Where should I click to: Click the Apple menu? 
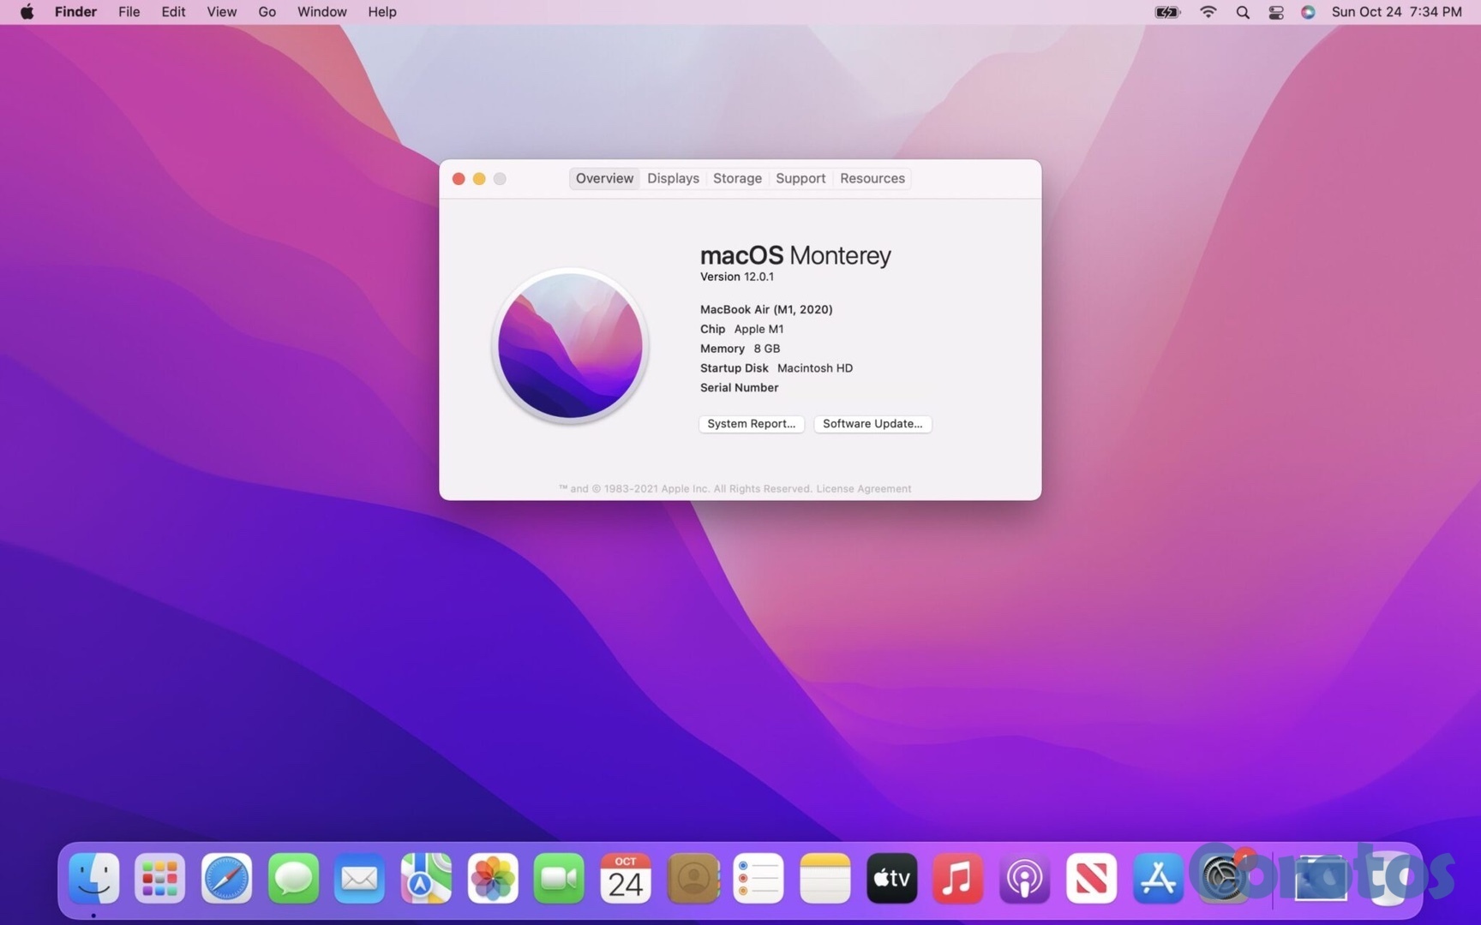(26, 12)
